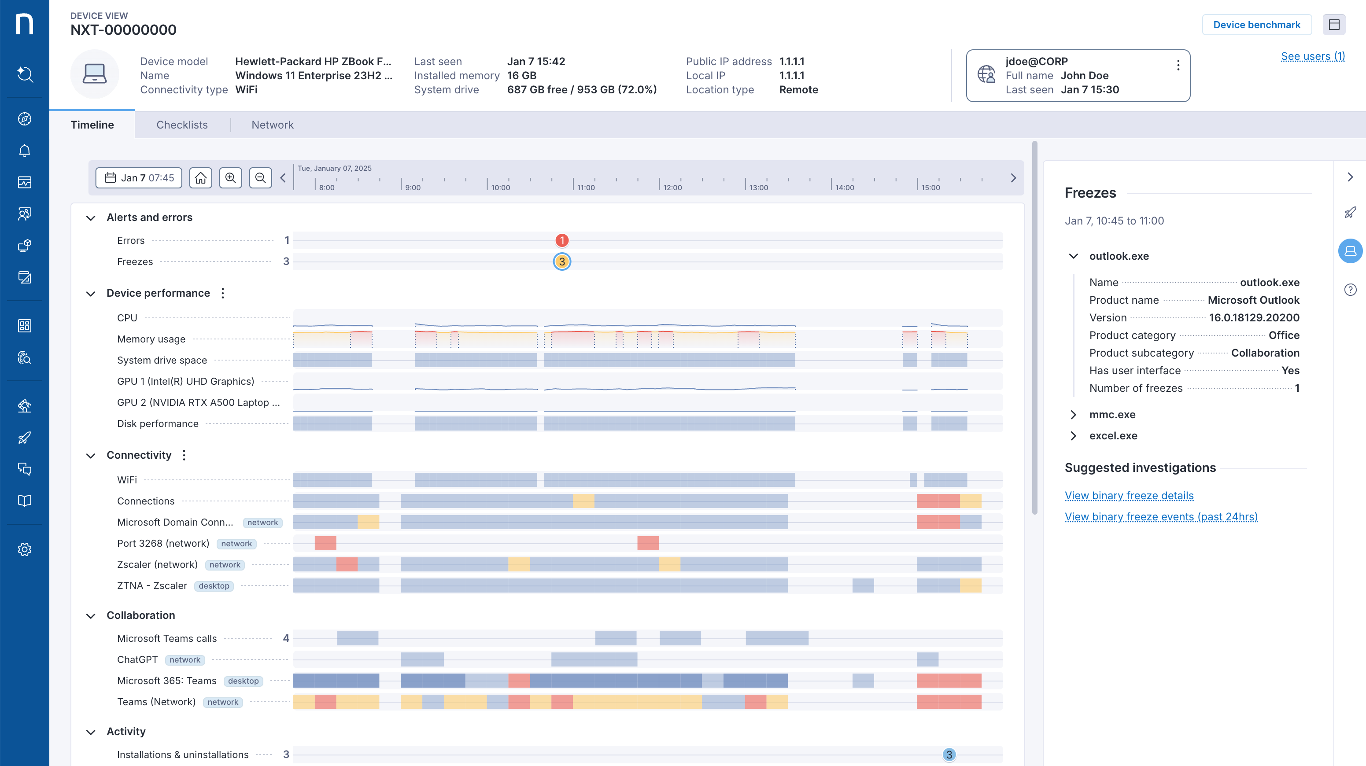
Task: Open the Jan 7 07:45 date picker
Action: (139, 178)
